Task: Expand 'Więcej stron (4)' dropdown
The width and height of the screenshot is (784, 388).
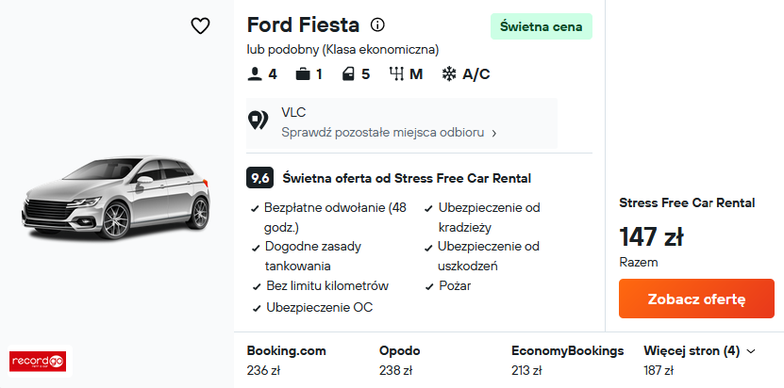Action: (x=692, y=350)
